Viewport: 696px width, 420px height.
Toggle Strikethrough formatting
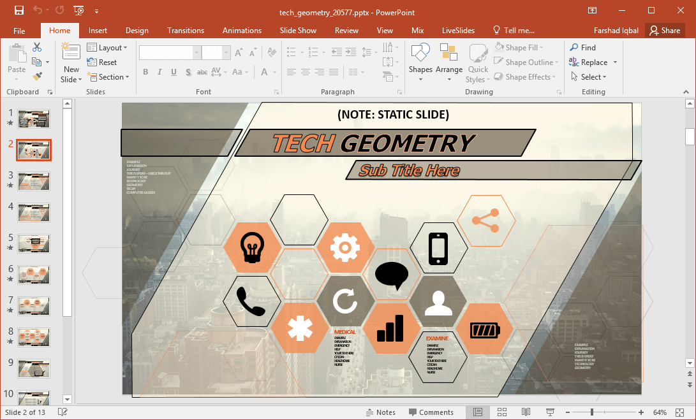tap(202, 72)
